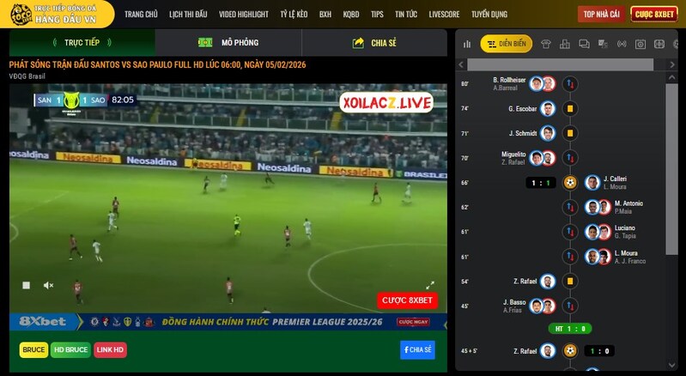Toggle fullscreen mode on the video player
The width and height of the screenshot is (686, 376).
[430, 285]
